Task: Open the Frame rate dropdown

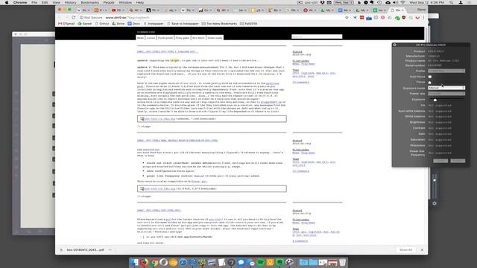Action: [x=446, y=94]
